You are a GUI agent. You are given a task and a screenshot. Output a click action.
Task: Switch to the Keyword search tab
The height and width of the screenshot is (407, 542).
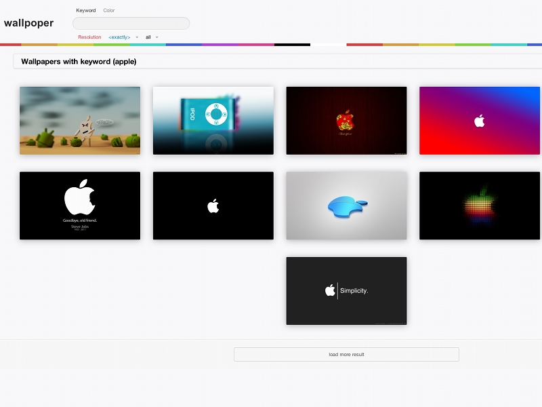point(85,11)
